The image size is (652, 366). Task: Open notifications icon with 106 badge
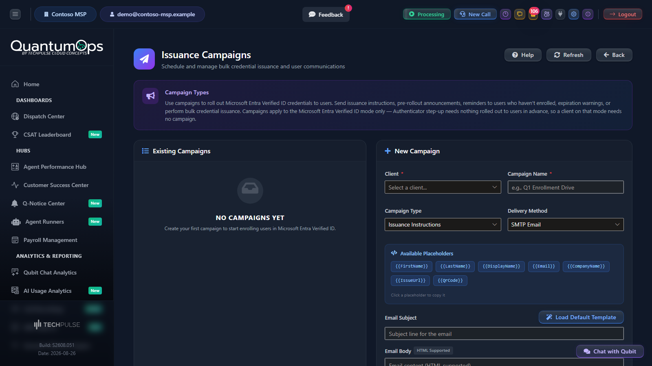533,14
